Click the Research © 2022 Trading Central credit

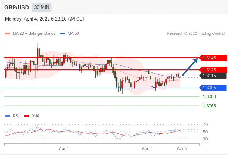point(196,34)
